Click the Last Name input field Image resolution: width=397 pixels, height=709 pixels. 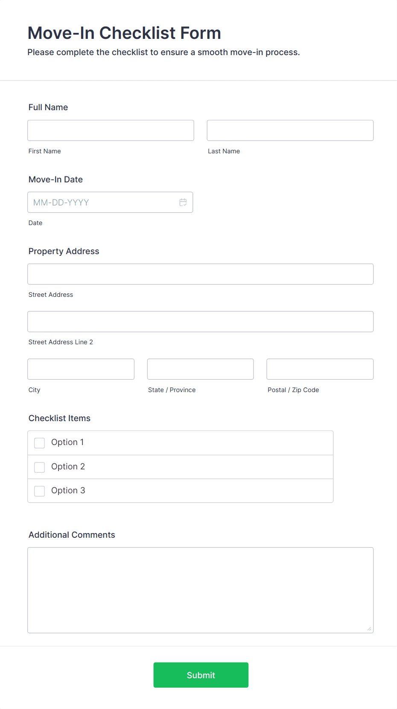pyautogui.click(x=290, y=130)
